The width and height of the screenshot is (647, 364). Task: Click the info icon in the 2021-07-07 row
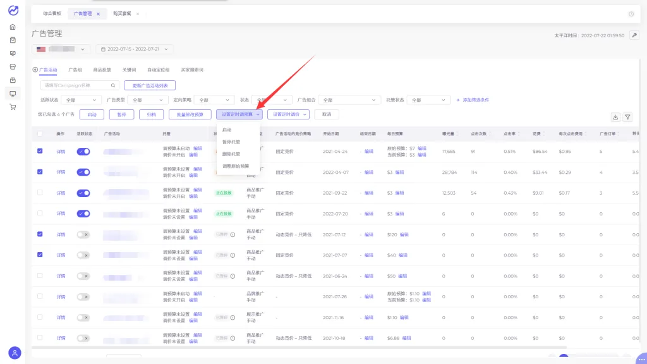(x=233, y=255)
